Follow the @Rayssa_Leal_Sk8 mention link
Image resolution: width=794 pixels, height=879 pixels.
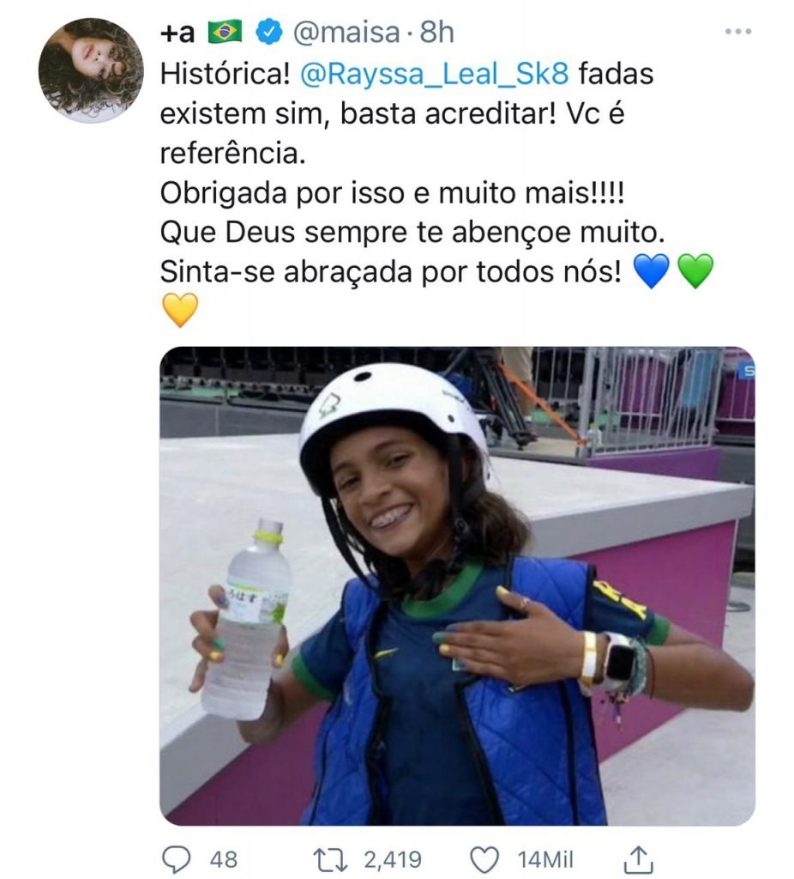point(435,74)
